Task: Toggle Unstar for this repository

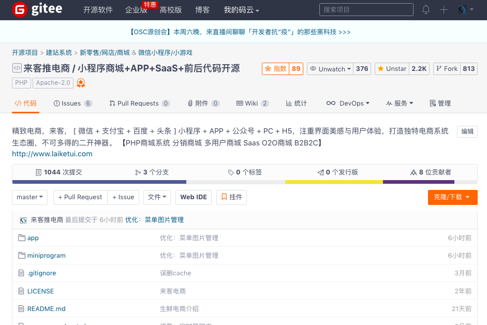Action: click(392, 69)
